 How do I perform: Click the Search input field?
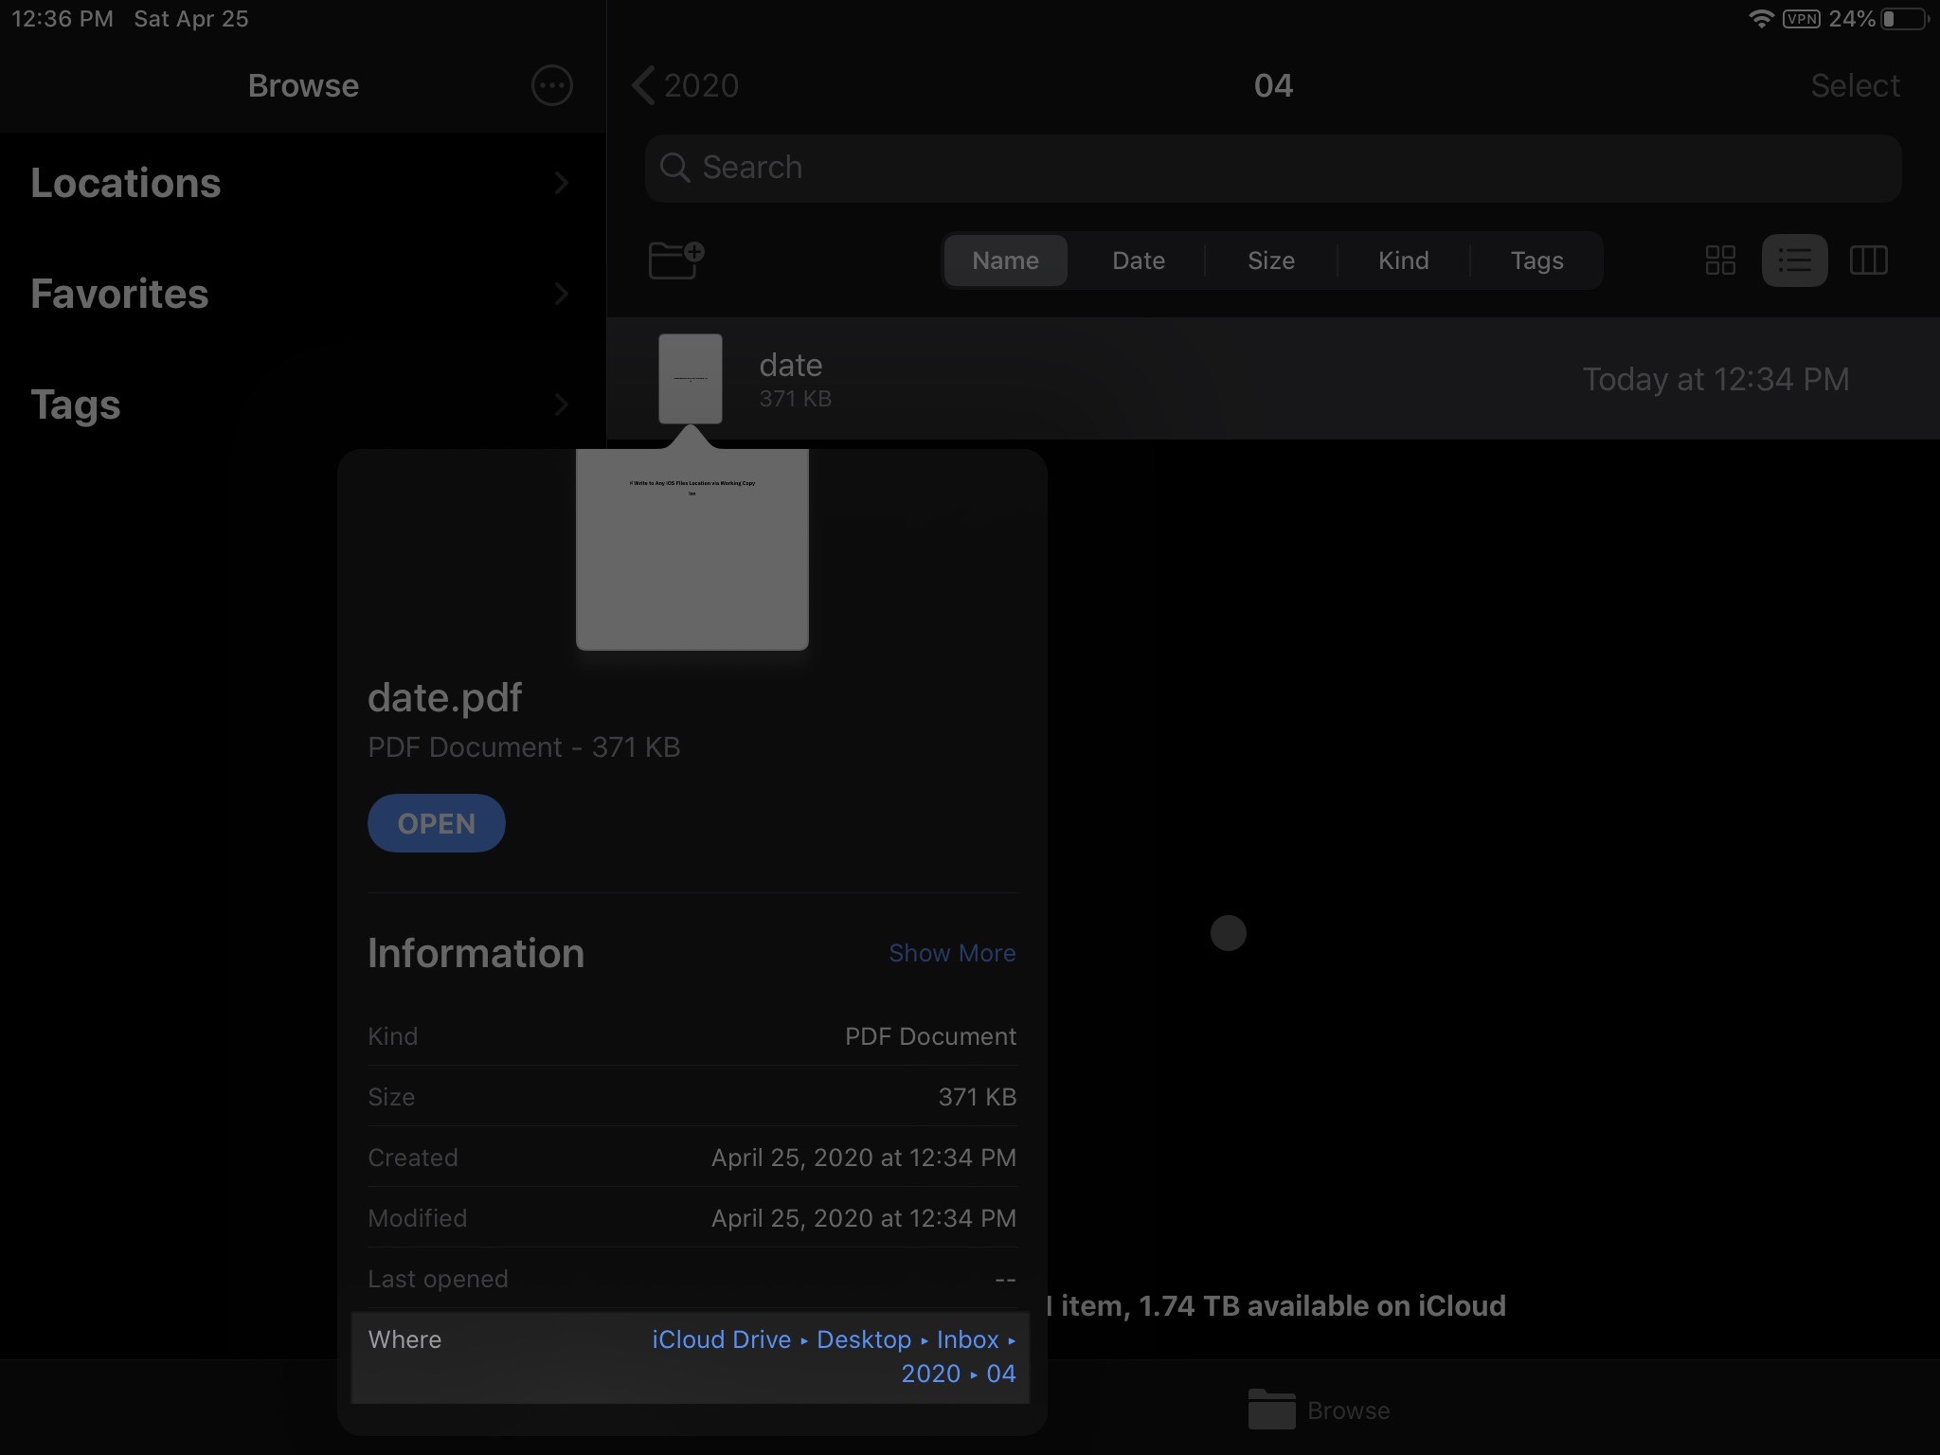(x=1272, y=167)
